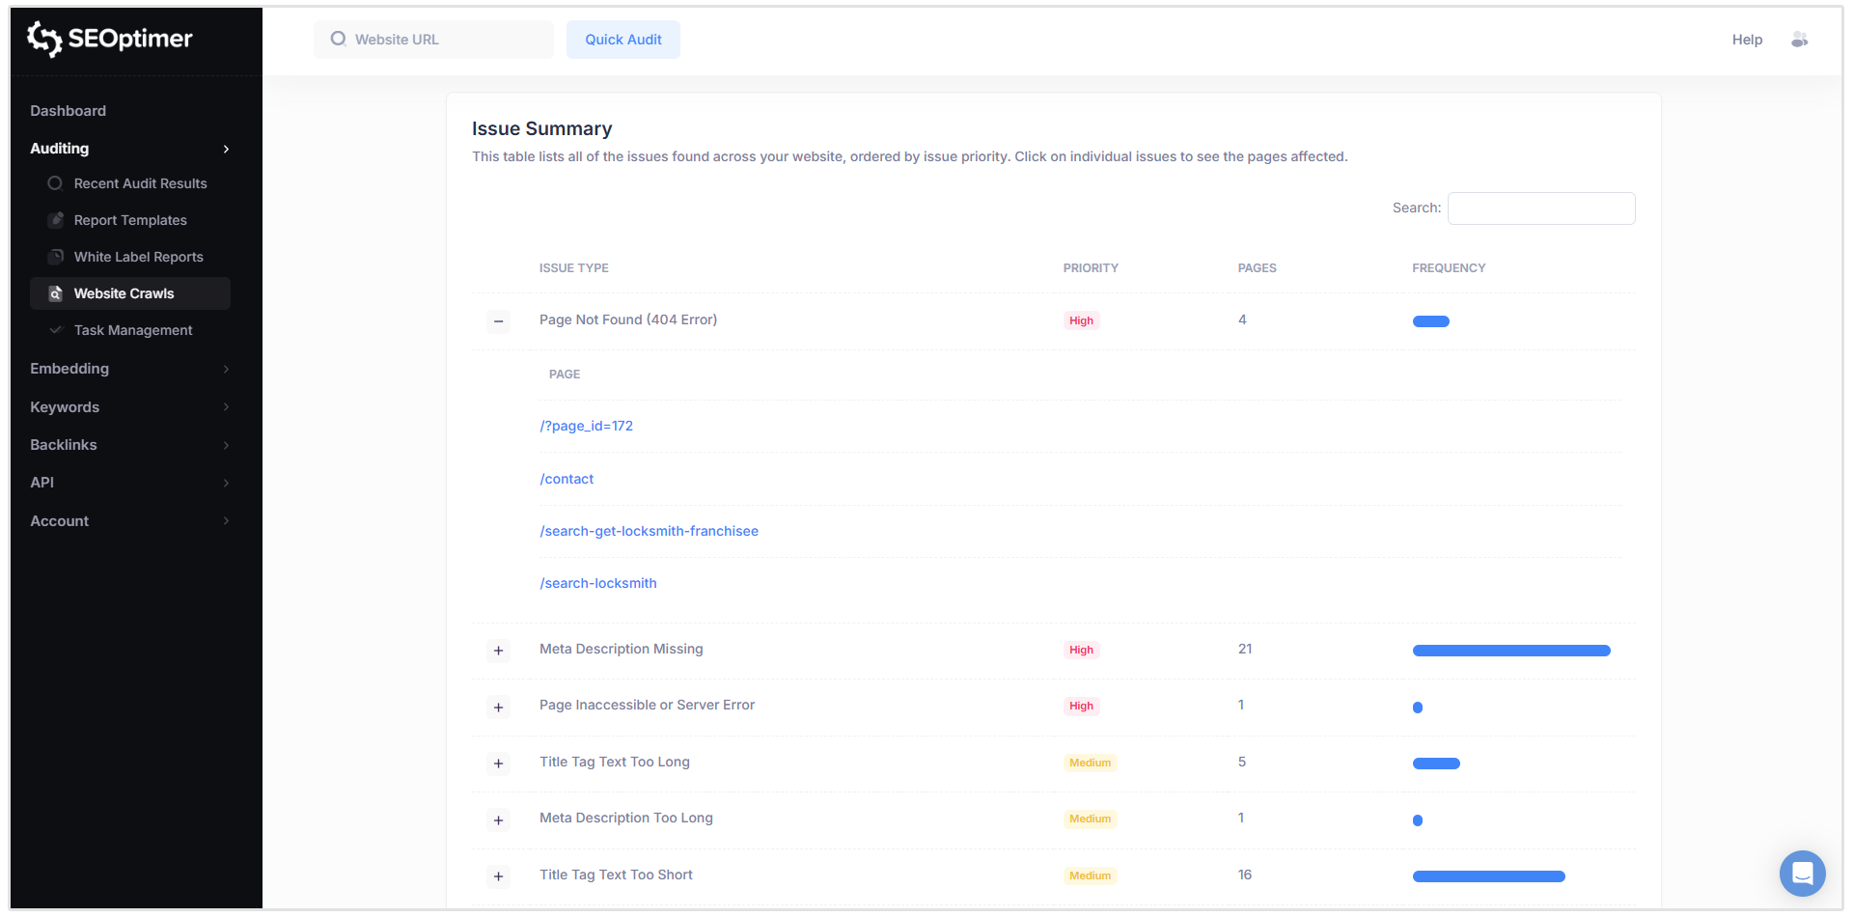Viewport: 1853px width, 917px height.
Task: Select the Recent Audit Results icon
Action: (55, 183)
